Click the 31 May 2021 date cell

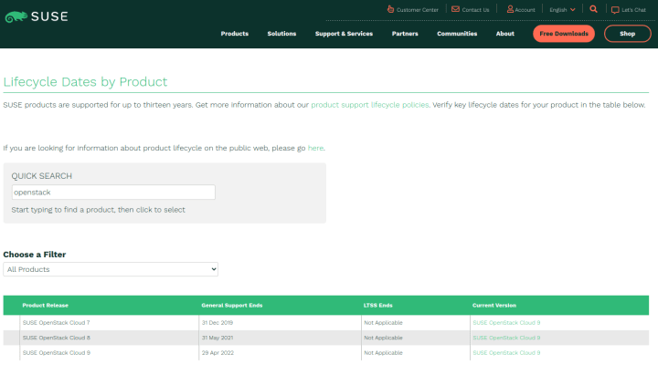tap(218, 338)
